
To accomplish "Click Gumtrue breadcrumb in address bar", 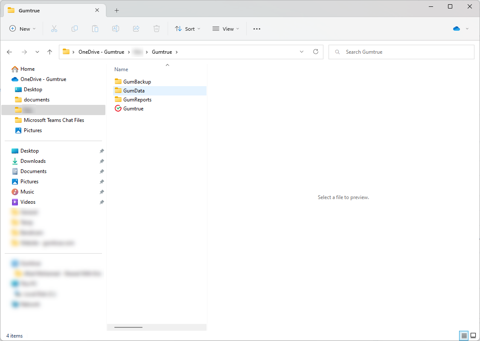I will click(162, 52).
